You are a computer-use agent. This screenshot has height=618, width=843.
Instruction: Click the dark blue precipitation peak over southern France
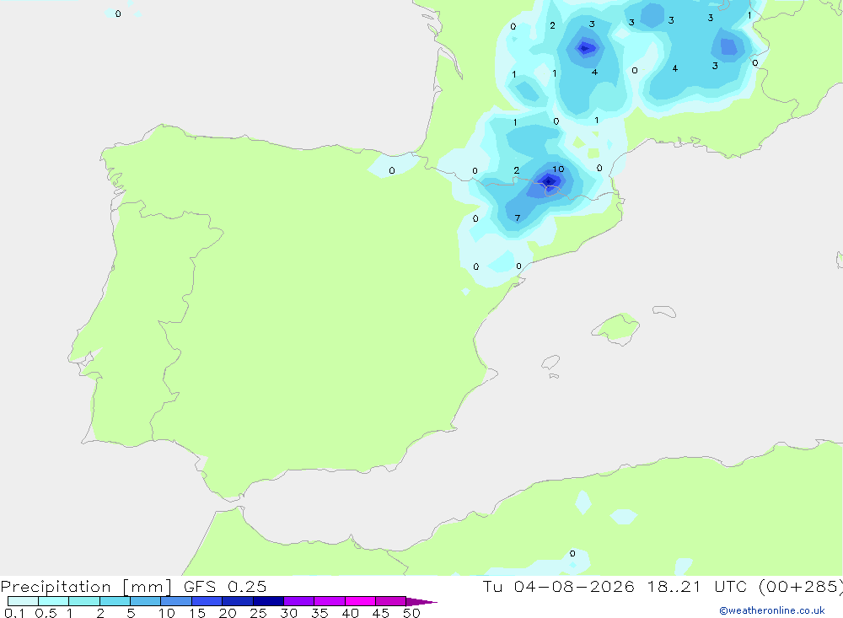point(585,48)
